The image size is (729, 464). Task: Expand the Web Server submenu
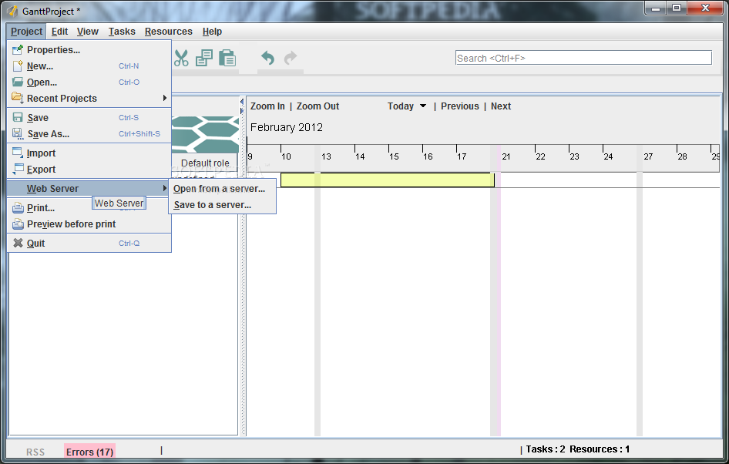click(x=89, y=188)
